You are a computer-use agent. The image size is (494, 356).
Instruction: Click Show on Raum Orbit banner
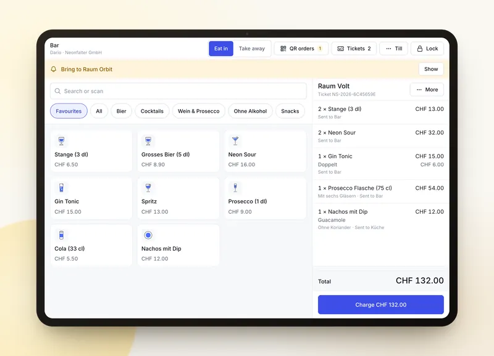(430, 69)
